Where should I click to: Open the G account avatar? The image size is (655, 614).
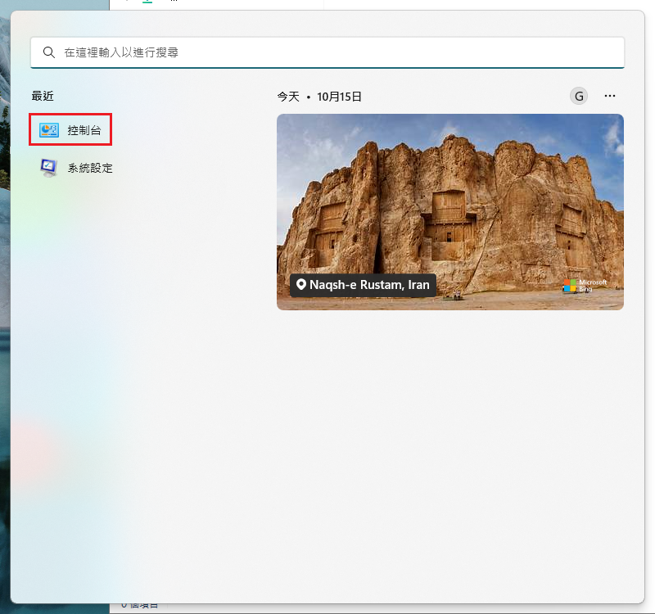579,96
